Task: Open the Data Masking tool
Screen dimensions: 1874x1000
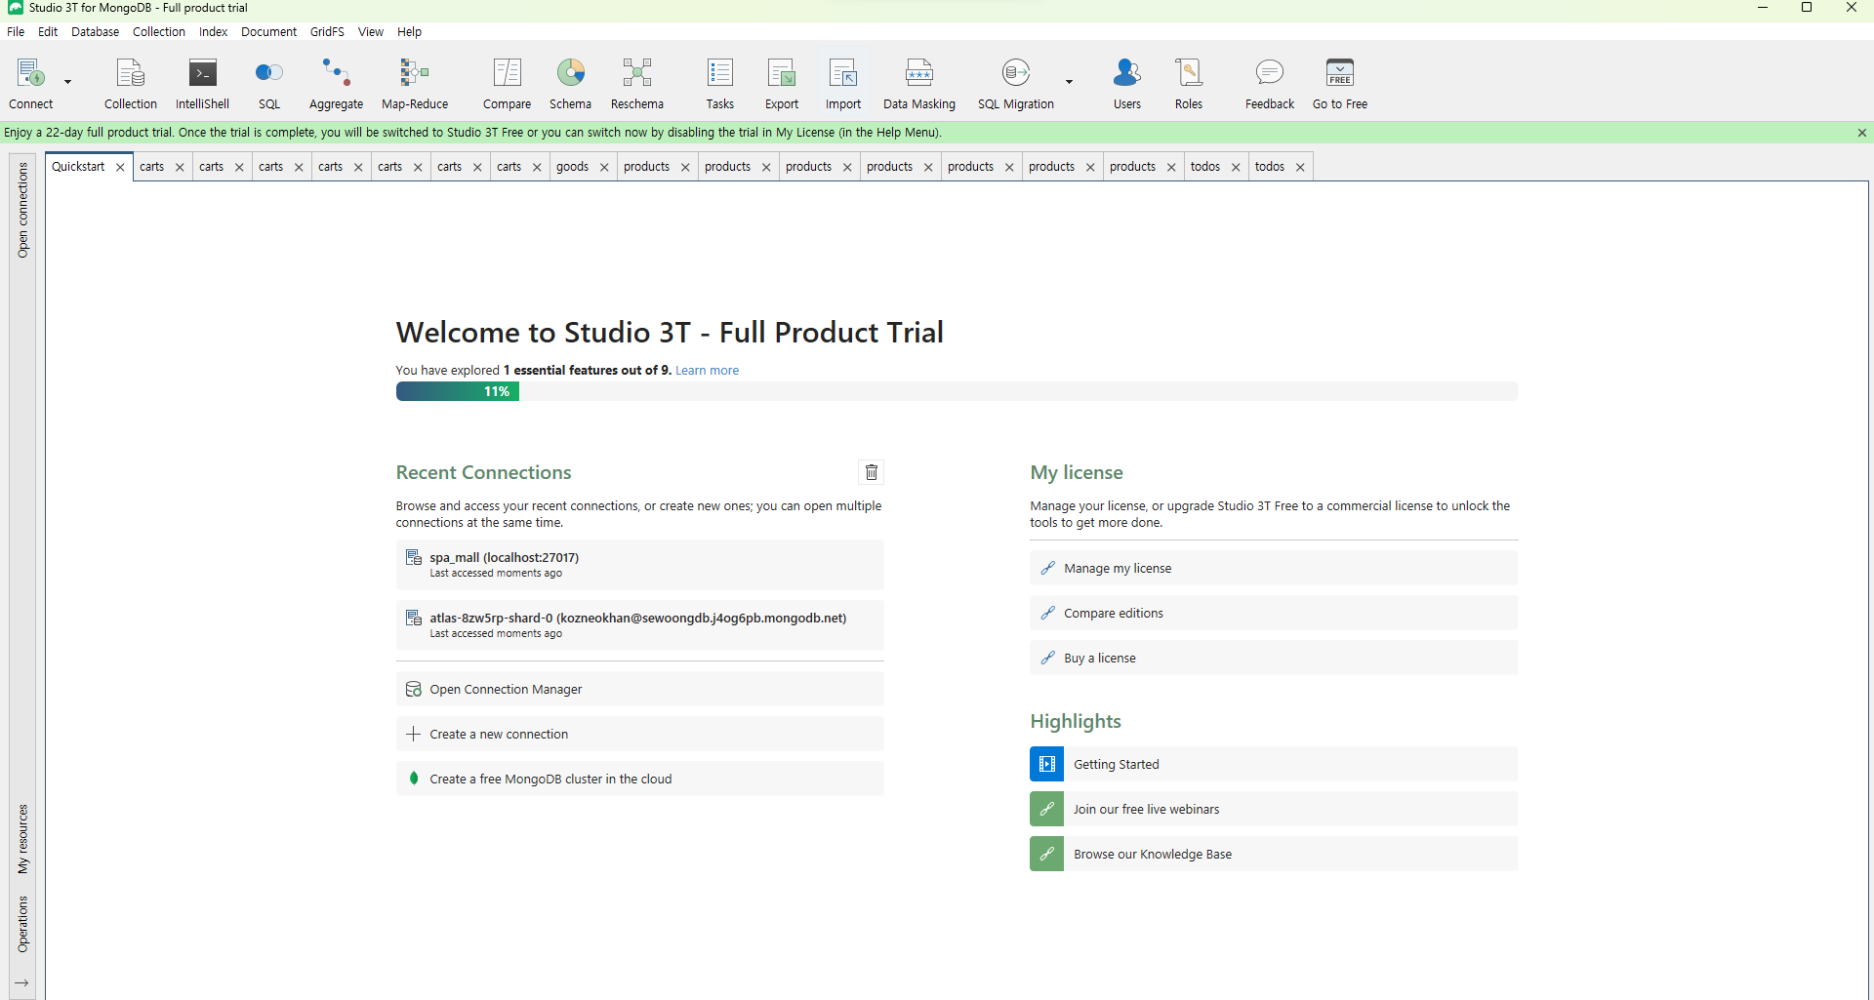Action: tap(919, 82)
